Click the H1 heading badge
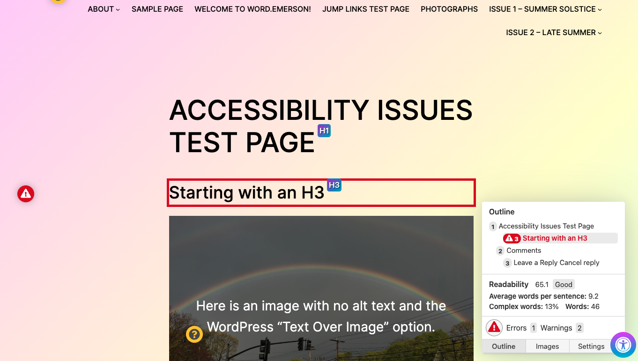This screenshot has width=638, height=361. click(x=324, y=131)
